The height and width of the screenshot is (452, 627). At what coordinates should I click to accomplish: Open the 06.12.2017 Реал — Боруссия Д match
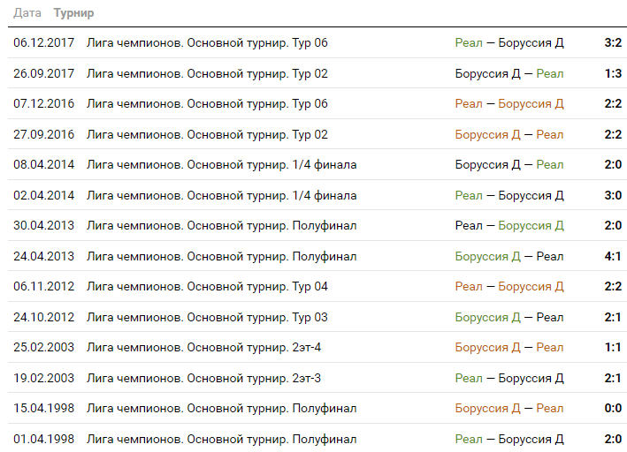(x=509, y=42)
